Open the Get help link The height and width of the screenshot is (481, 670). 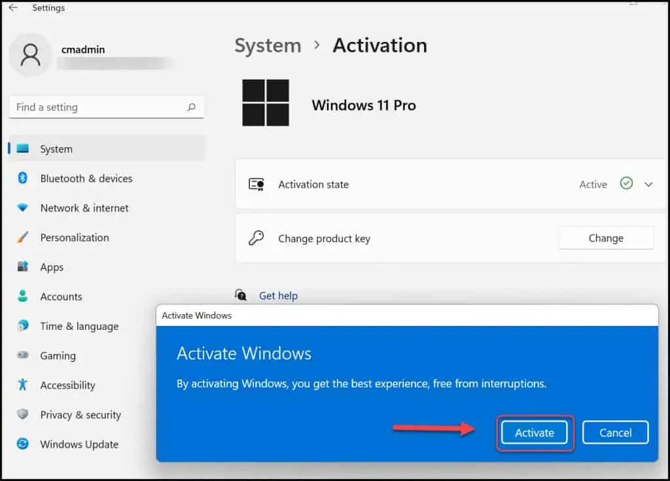(278, 295)
